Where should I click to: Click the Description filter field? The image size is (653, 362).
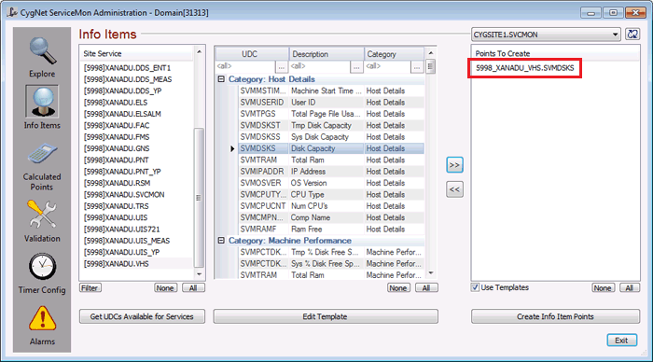click(320, 66)
